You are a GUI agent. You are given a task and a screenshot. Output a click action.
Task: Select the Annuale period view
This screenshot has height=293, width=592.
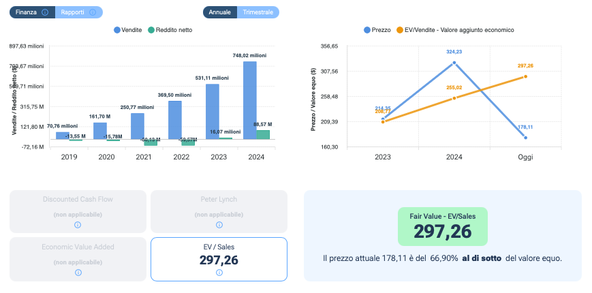click(x=219, y=12)
